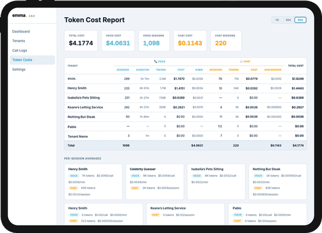Open Settings from the sidebar
The width and height of the screenshot is (322, 233).
click(19, 70)
